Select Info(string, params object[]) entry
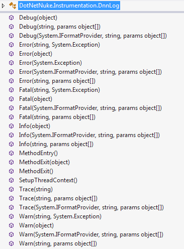The width and height of the screenshot is (184, 249). pyautogui.click(x=56, y=144)
